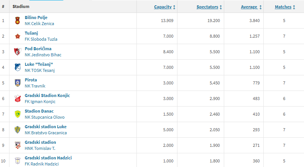Click the NK Stupcanica Olovo club crest
Image resolution: width=304 pixels, height=167 pixels.
pos(17,114)
